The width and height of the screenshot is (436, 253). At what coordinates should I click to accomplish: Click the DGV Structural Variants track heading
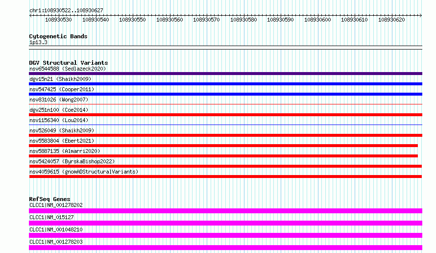69,63
